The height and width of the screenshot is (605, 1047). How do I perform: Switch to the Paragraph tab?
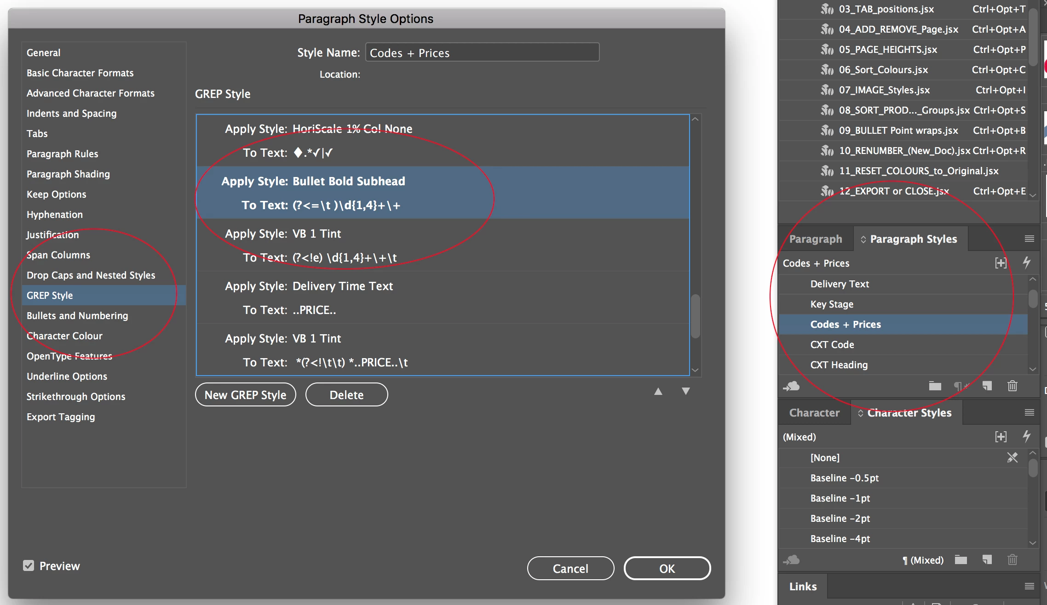click(x=816, y=239)
